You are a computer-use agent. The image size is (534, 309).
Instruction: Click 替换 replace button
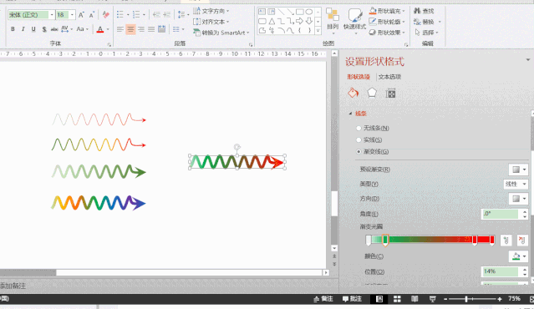[427, 22]
